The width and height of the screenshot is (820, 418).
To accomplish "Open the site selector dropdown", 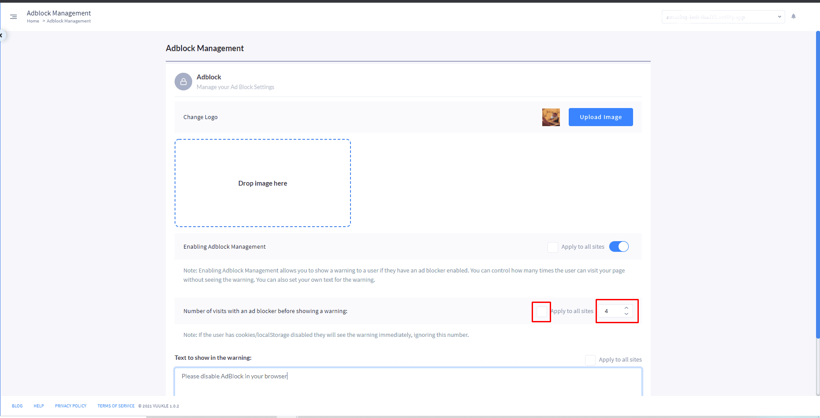I will pos(723,17).
